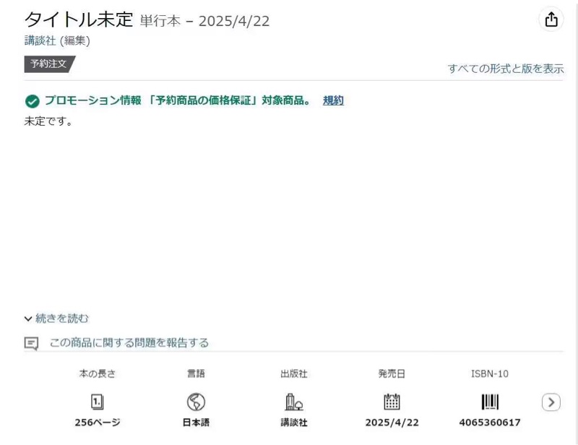Click the 本の長さ label
Image resolution: width=578 pixels, height=445 pixels.
click(x=98, y=374)
